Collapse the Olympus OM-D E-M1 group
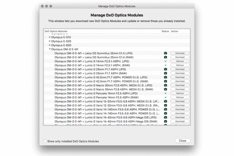 click(x=50, y=49)
